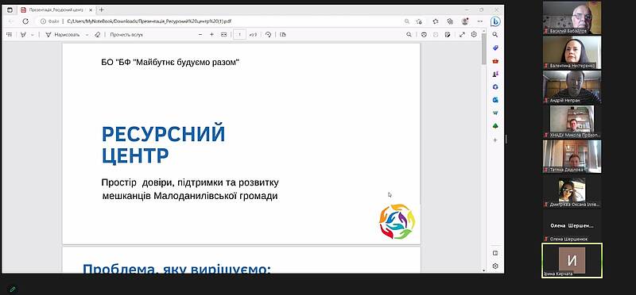Click the eraser tool in PDF toolbar
This screenshot has height=295, width=636.
point(97,35)
